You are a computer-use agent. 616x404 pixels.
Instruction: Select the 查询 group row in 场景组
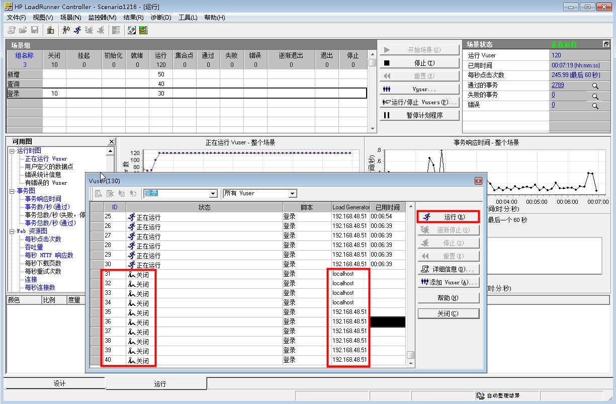point(186,84)
